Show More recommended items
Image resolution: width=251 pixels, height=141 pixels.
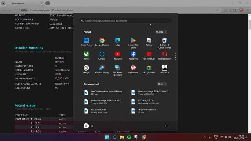[x=162, y=84]
